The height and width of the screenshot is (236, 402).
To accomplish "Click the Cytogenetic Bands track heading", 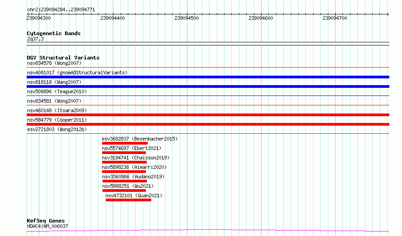I will [54, 33].
